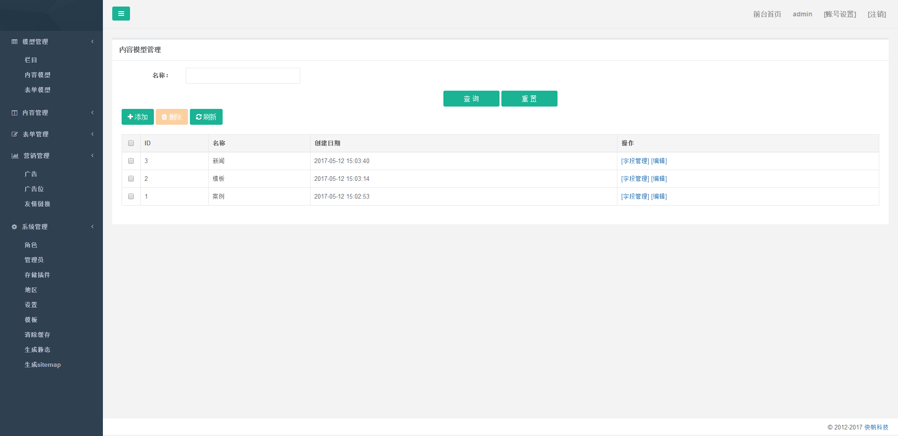The image size is (898, 436).
Task: Open the 设置 sidebar item
Action: (31, 305)
